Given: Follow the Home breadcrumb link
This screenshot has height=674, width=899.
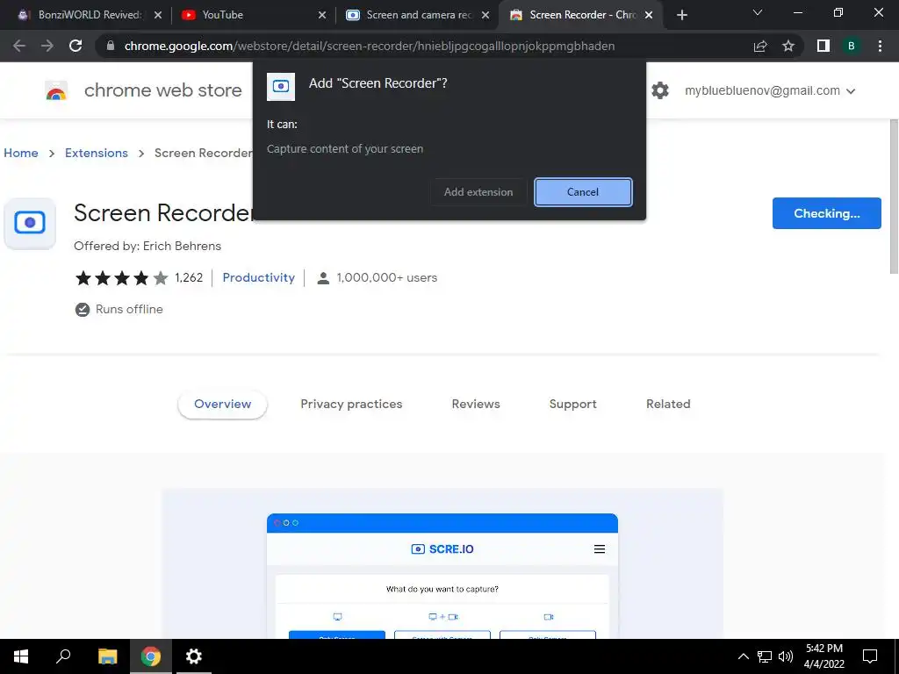Looking at the screenshot, I should (x=21, y=153).
